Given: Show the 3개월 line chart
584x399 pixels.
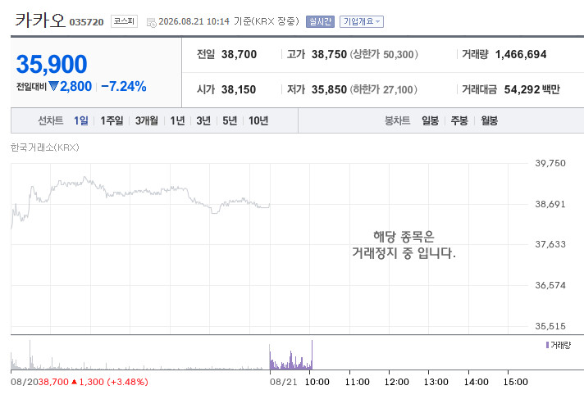Looking at the screenshot, I should pyautogui.click(x=146, y=120).
